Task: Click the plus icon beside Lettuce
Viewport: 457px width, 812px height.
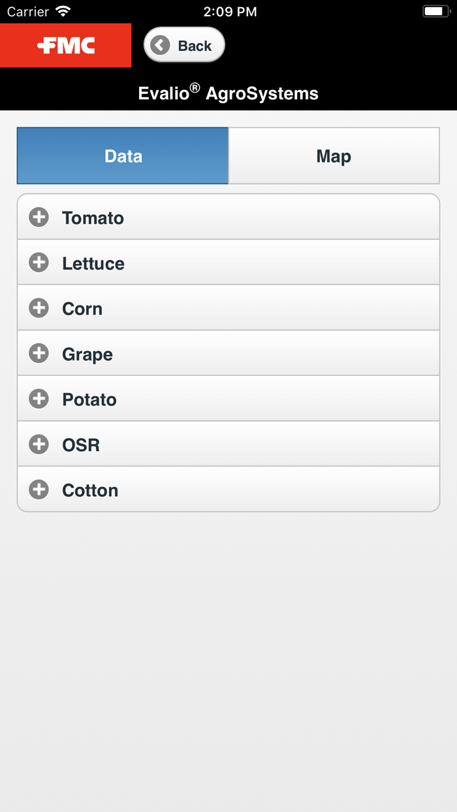Action: click(x=39, y=262)
